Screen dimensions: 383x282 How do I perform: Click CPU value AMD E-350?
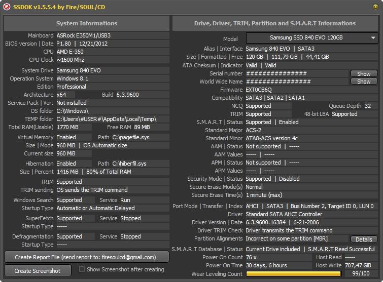click(x=70, y=52)
